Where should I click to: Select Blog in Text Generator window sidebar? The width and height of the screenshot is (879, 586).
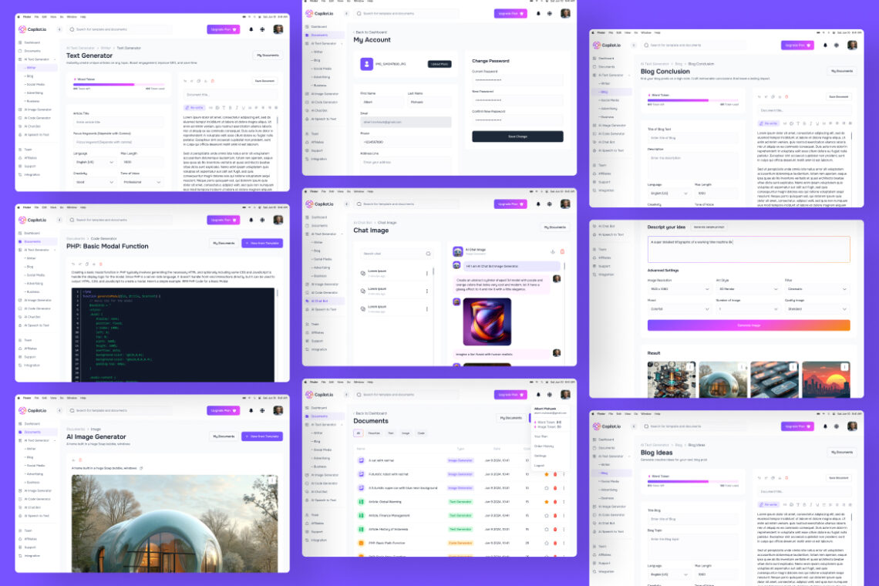pos(30,76)
